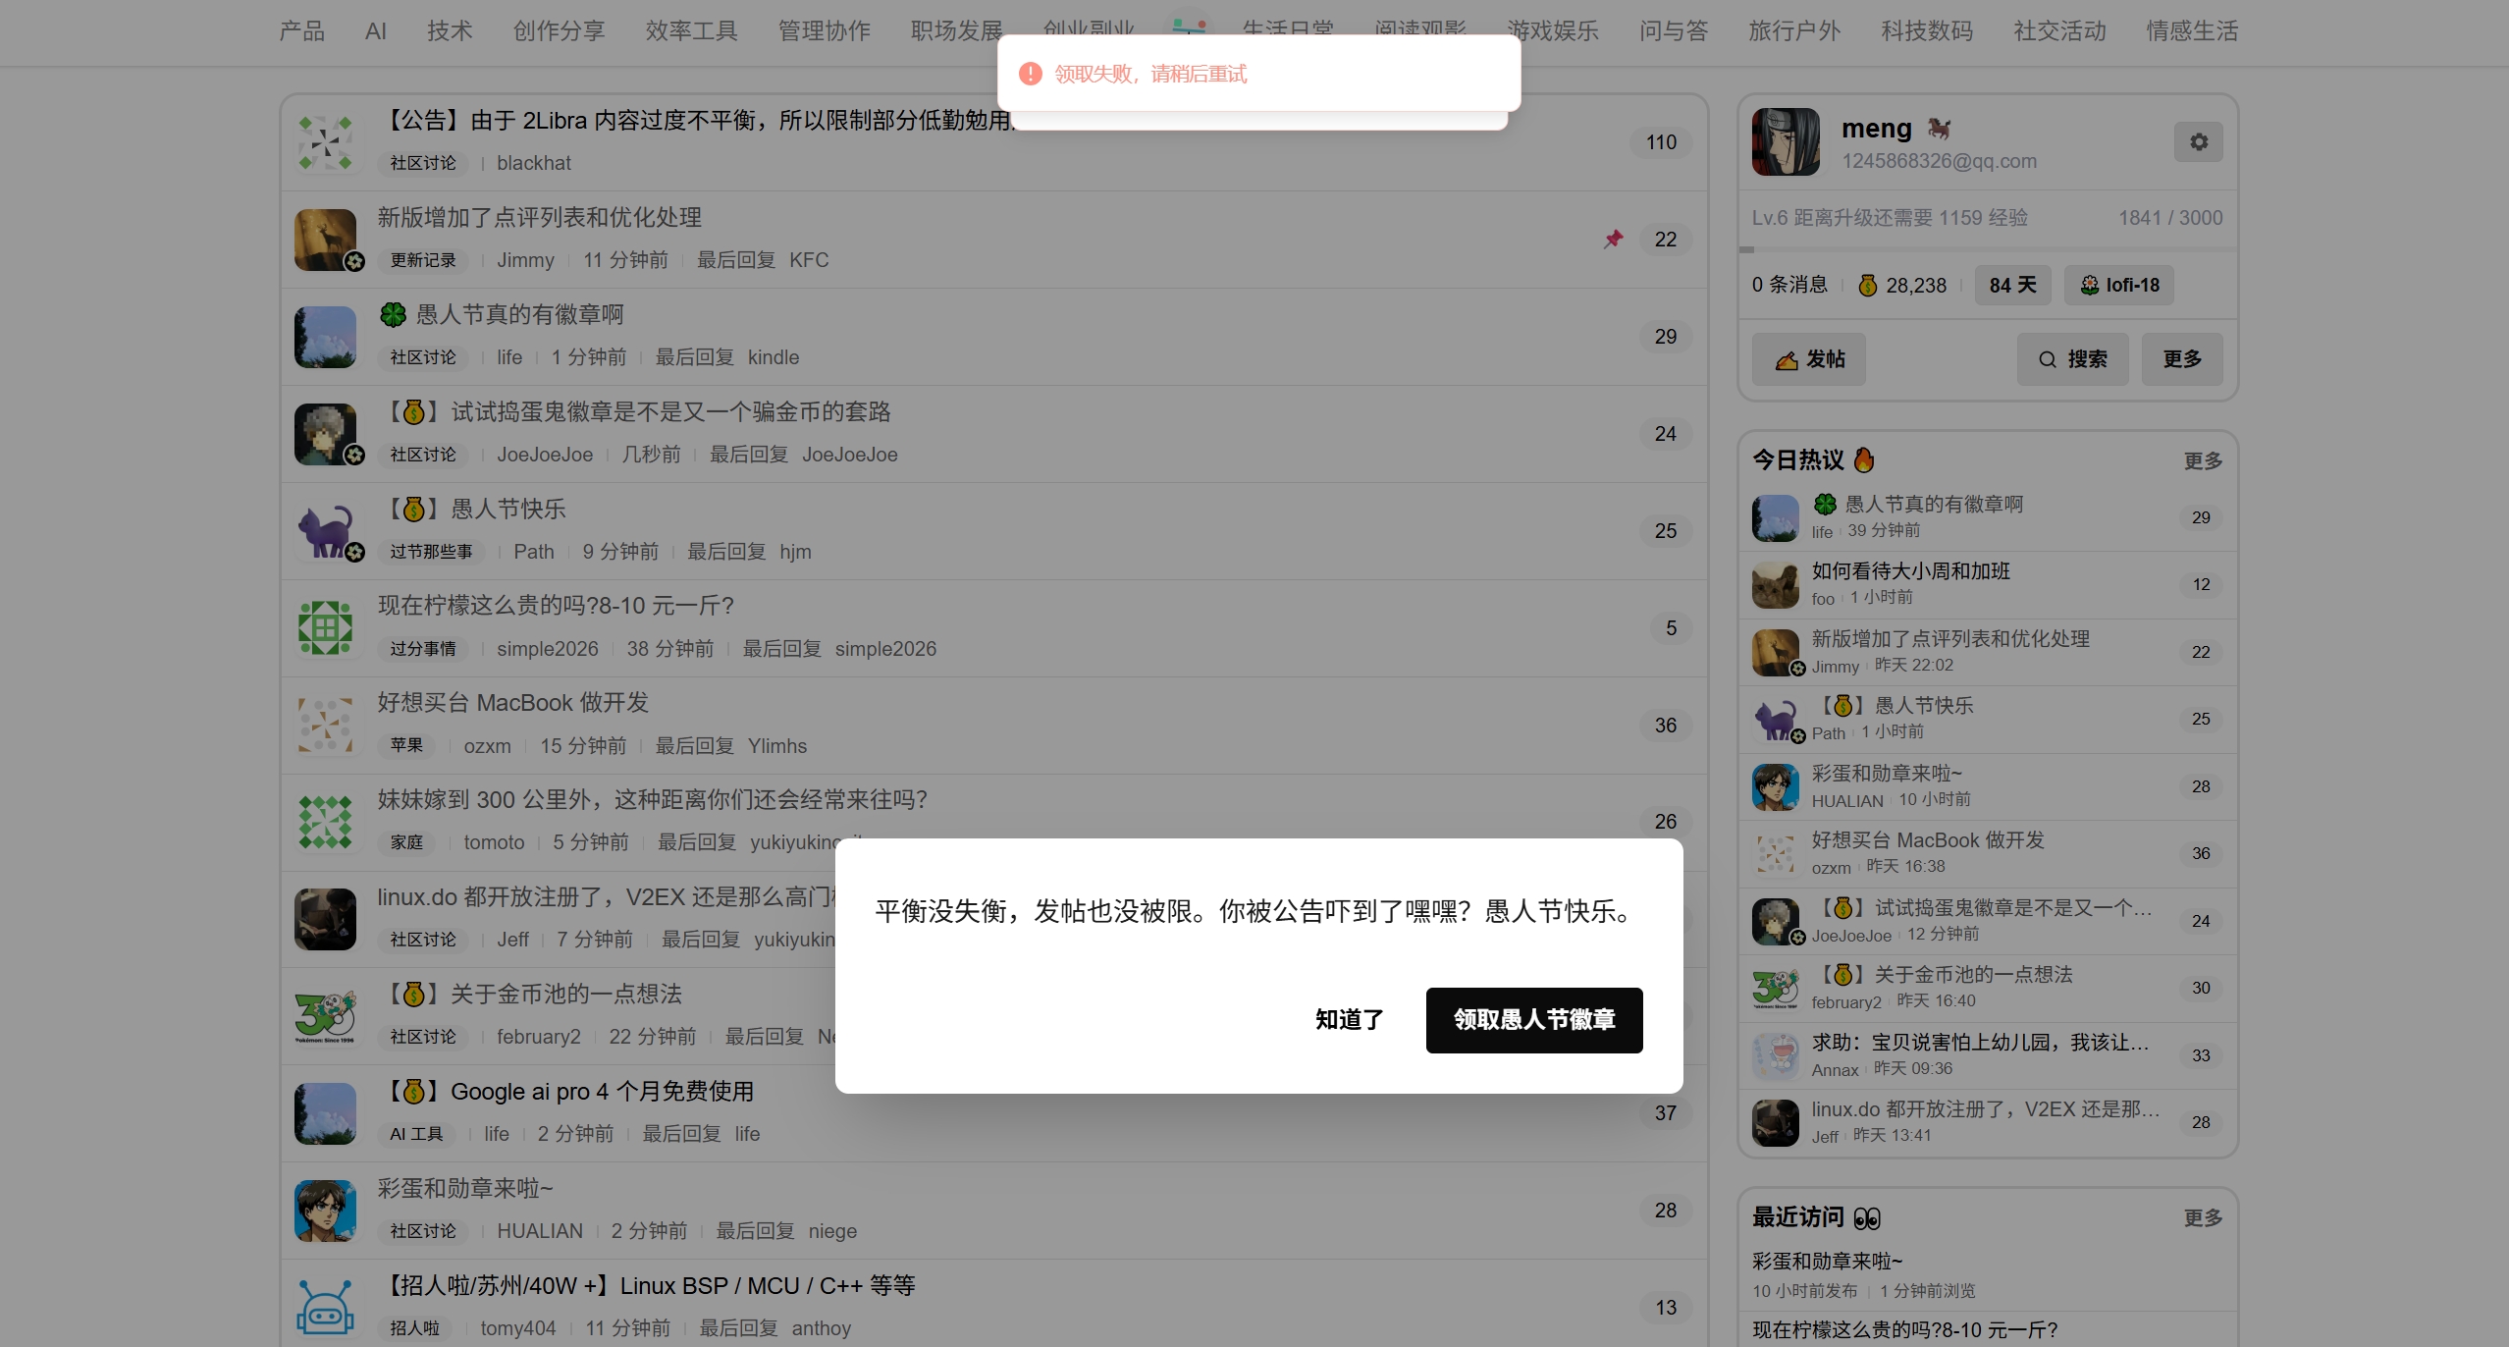Image resolution: width=2509 pixels, height=1347 pixels.
Task: Click the four-leaf clover icon in post title
Action: click(x=394, y=314)
